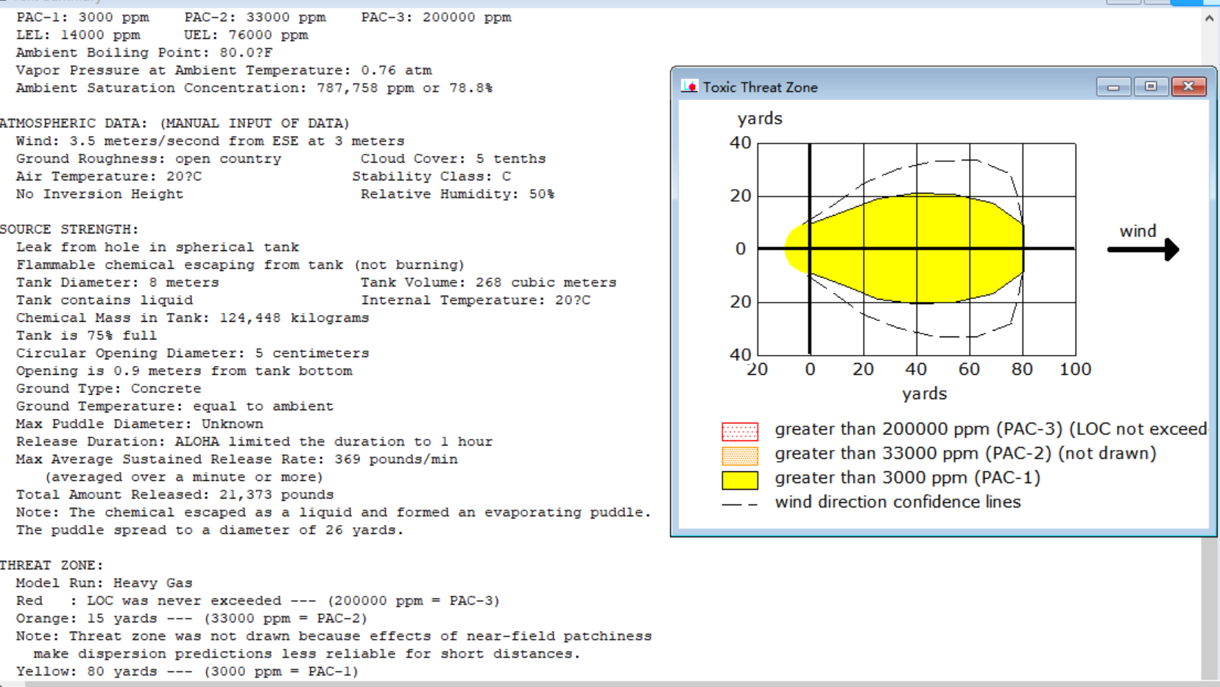Click the black wind direction arrow
The width and height of the screenshot is (1220, 687).
(1143, 250)
